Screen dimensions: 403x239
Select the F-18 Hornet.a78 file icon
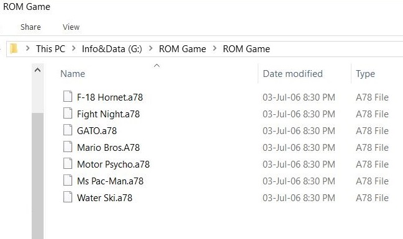(68, 97)
